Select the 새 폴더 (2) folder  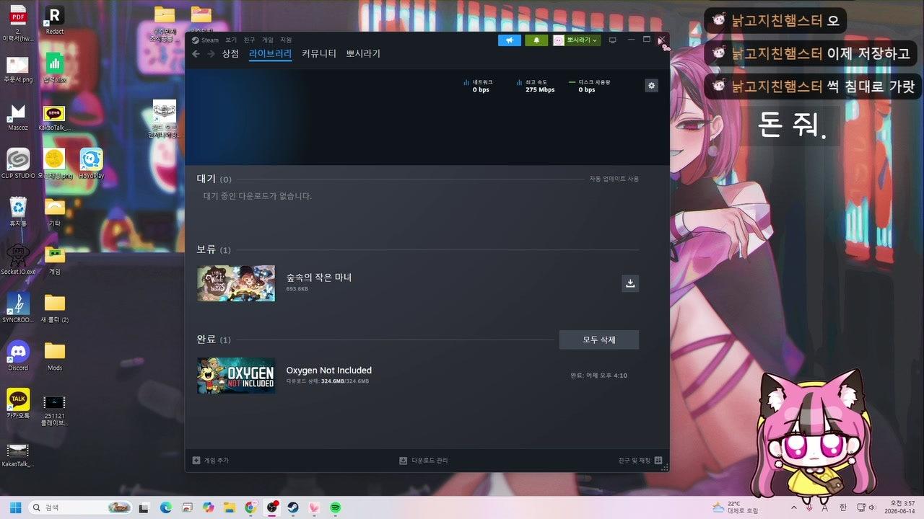pos(55,308)
